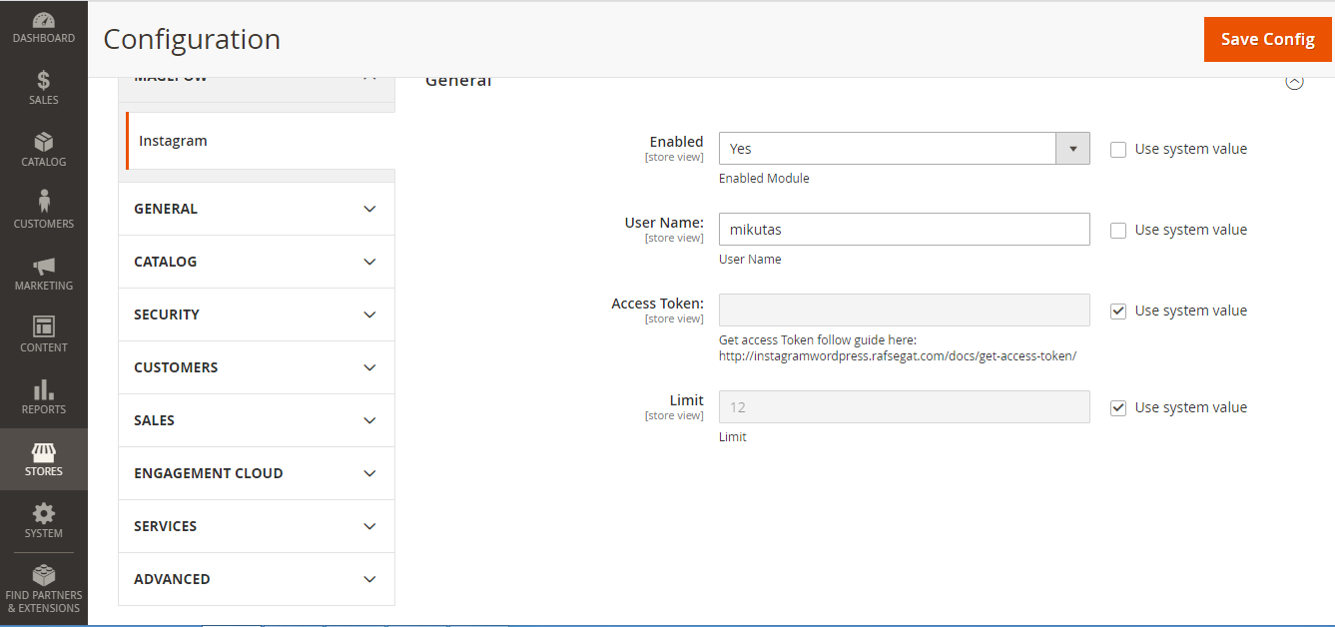The height and width of the screenshot is (627, 1335).
Task: Click the User Name input field
Action: point(904,230)
